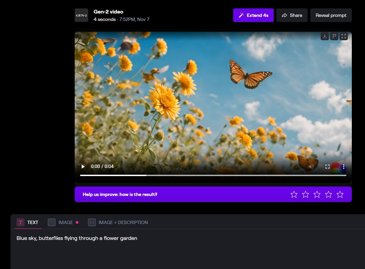This screenshot has width=365, height=269.
Task: Click the GEN-2 logo thumbnail
Action: click(81, 15)
